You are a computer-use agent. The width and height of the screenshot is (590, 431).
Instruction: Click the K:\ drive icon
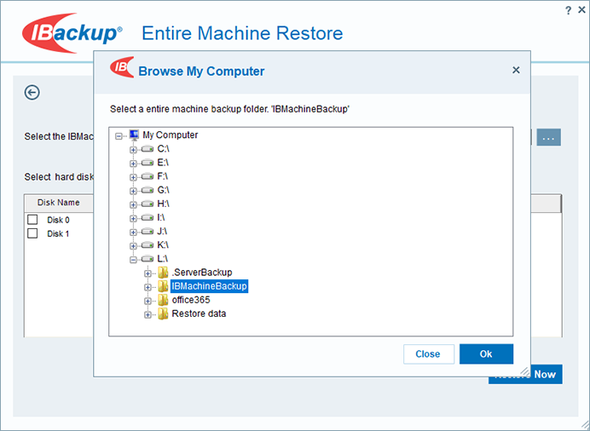coord(147,245)
